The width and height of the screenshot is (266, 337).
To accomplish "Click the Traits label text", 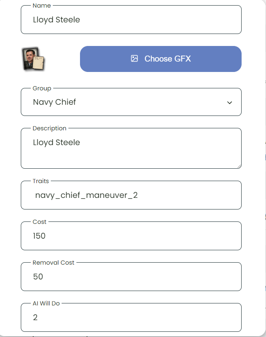I will pos(41,181).
